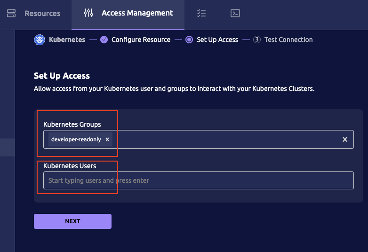
Task: Clear all Kubernetes Groups entries
Action: [x=344, y=139]
